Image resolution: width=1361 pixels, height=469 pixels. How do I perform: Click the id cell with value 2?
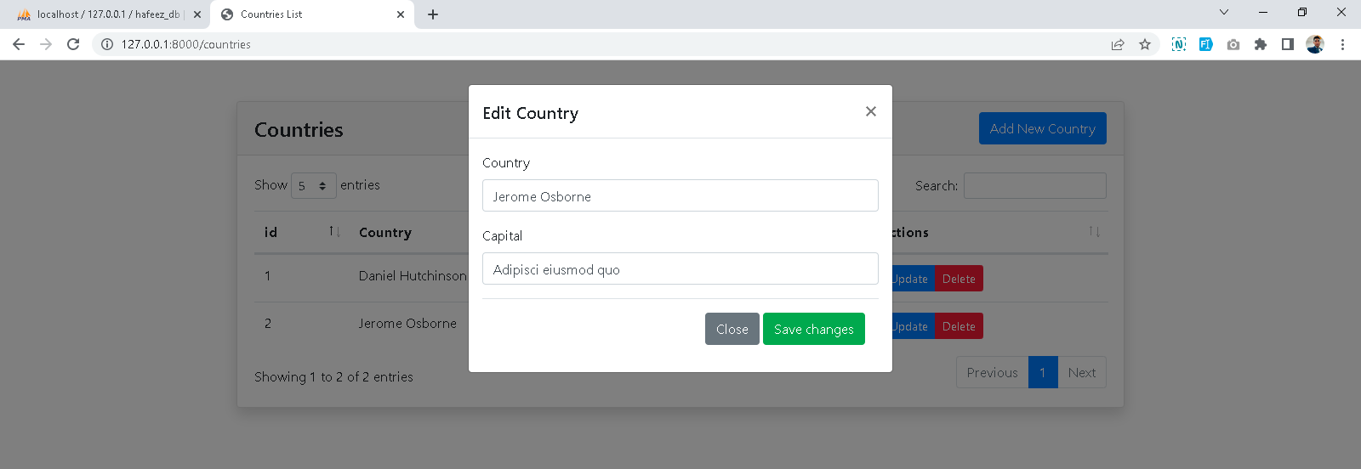[x=268, y=324]
